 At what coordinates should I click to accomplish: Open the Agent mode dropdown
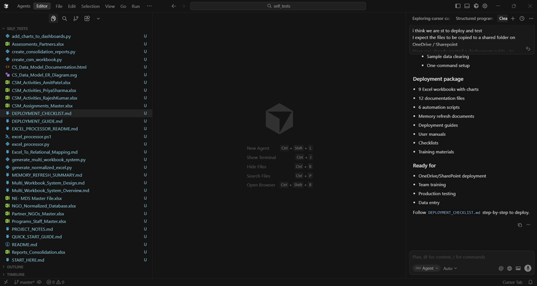click(425, 268)
